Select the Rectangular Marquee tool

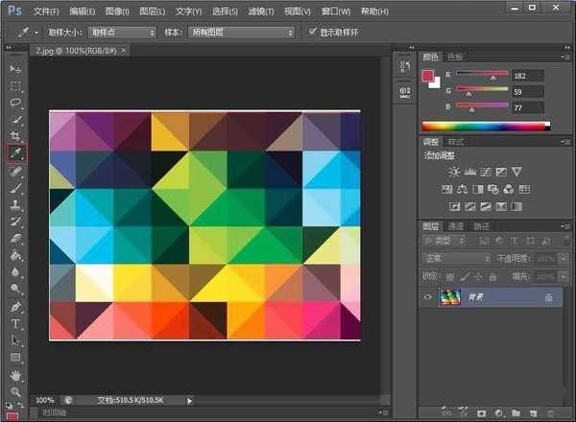tap(15, 85)
